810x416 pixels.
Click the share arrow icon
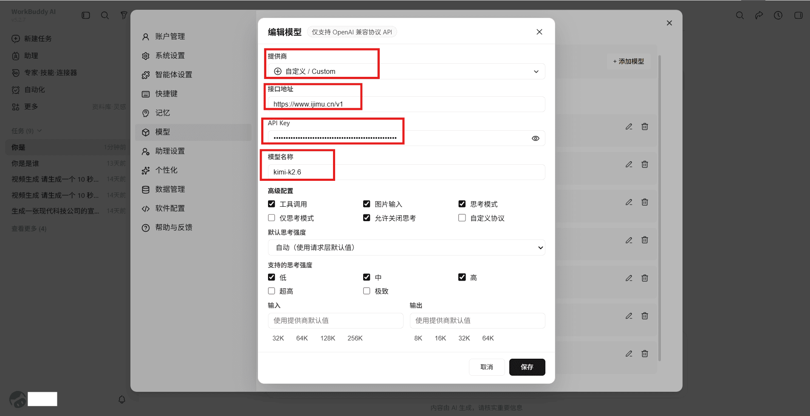759,15
